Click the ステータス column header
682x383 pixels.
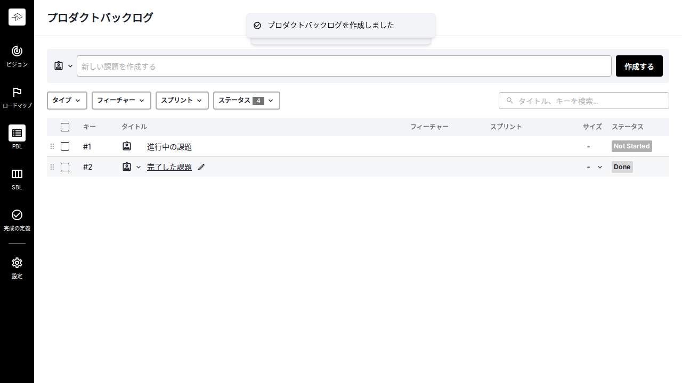[x=628, y=127]
